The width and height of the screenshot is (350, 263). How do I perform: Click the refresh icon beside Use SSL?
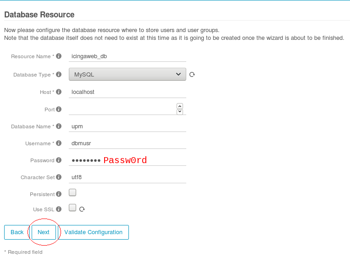(82, 209)
